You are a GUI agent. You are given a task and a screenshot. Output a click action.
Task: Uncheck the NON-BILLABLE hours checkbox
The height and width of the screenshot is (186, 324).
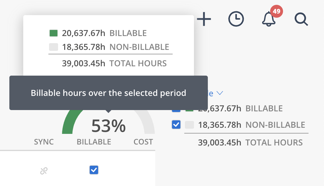[x=176, y=125]
